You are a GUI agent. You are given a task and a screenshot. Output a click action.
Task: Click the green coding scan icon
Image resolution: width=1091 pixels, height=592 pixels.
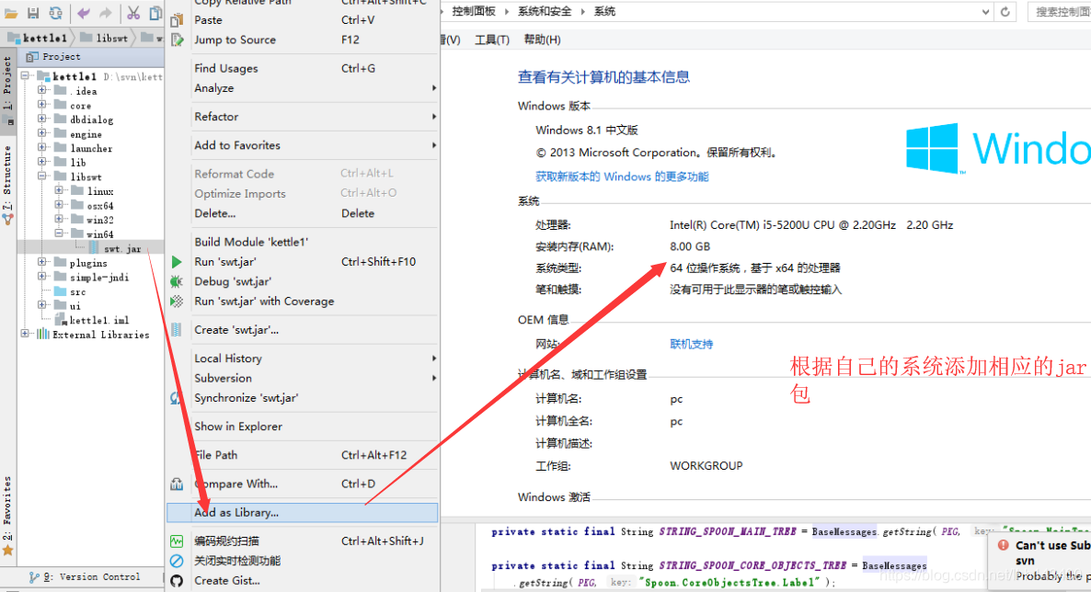click(177, 541)
